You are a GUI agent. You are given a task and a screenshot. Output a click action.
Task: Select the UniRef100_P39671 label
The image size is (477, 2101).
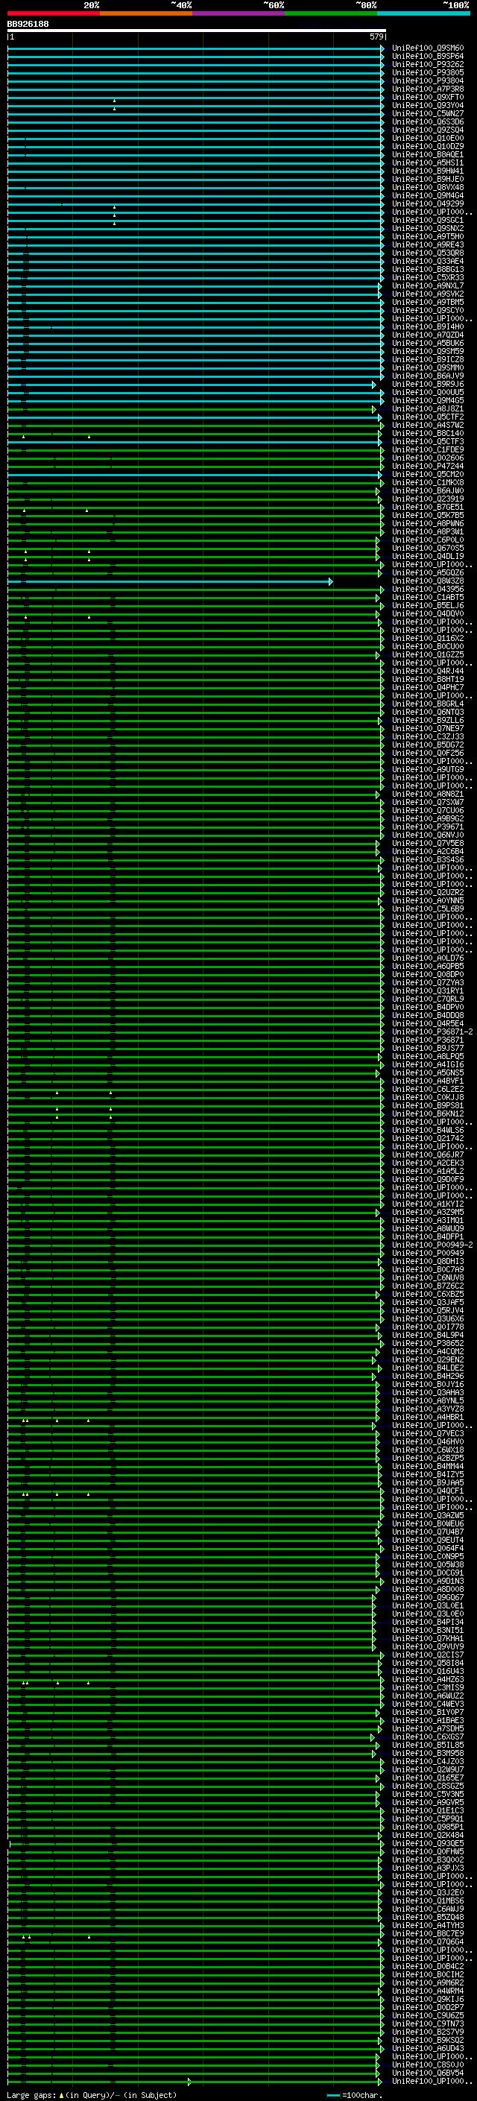click(427, 827)
